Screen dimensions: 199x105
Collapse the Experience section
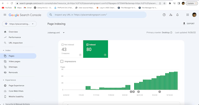pyautogui.click(x=9, y=80)
